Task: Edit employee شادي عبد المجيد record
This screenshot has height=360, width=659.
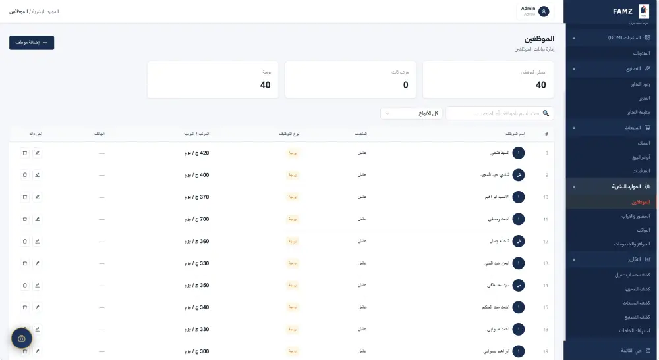Action: [x=38, y=175]
